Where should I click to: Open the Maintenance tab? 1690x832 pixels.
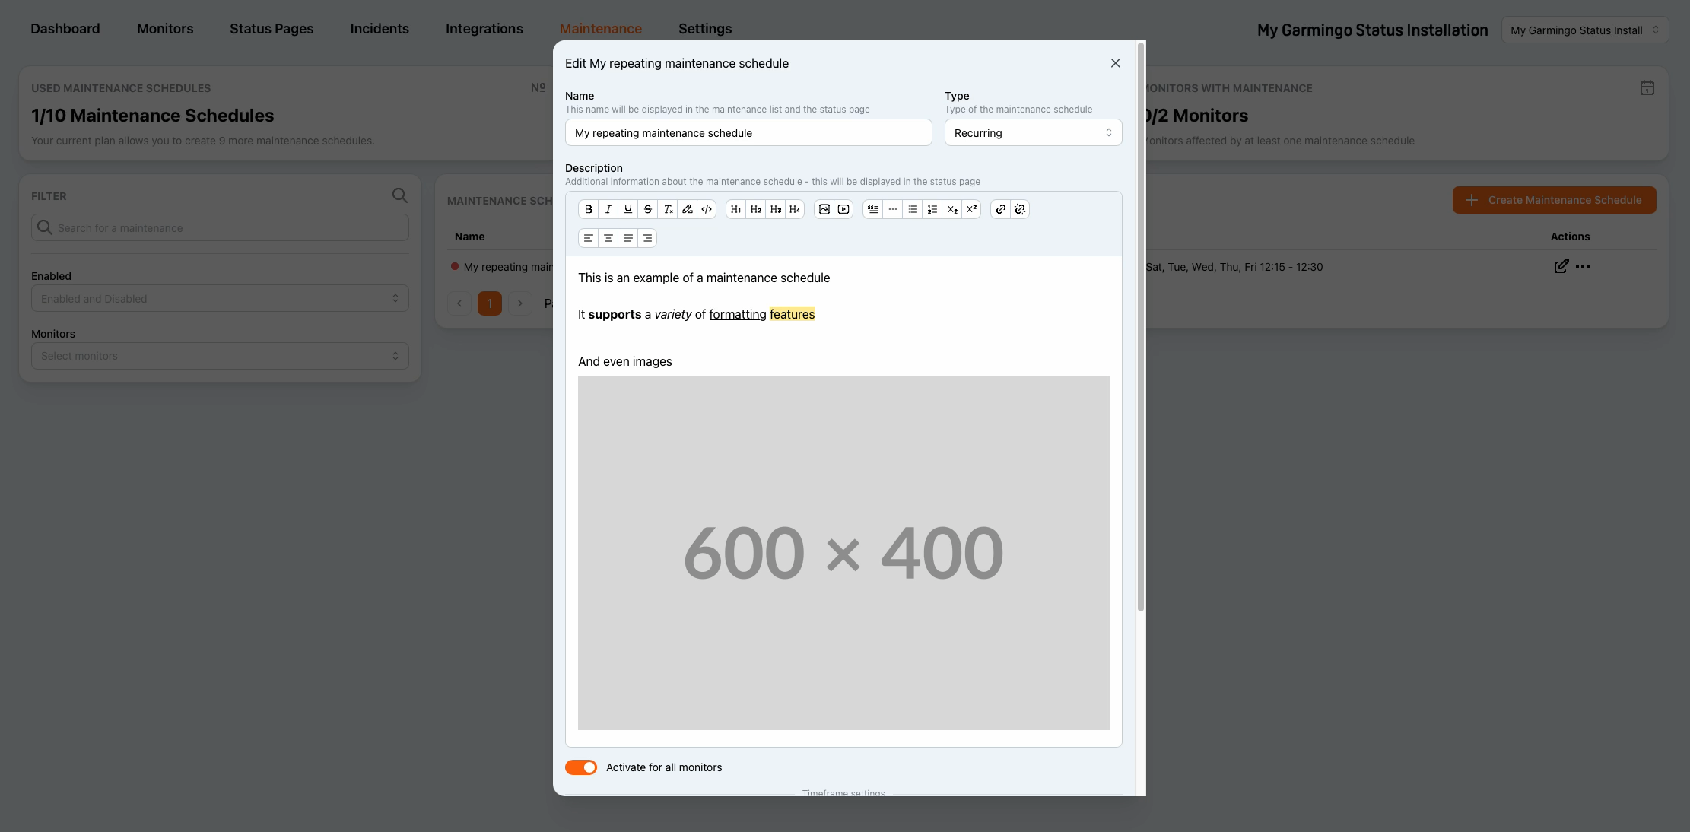click(x=600, y=27)
